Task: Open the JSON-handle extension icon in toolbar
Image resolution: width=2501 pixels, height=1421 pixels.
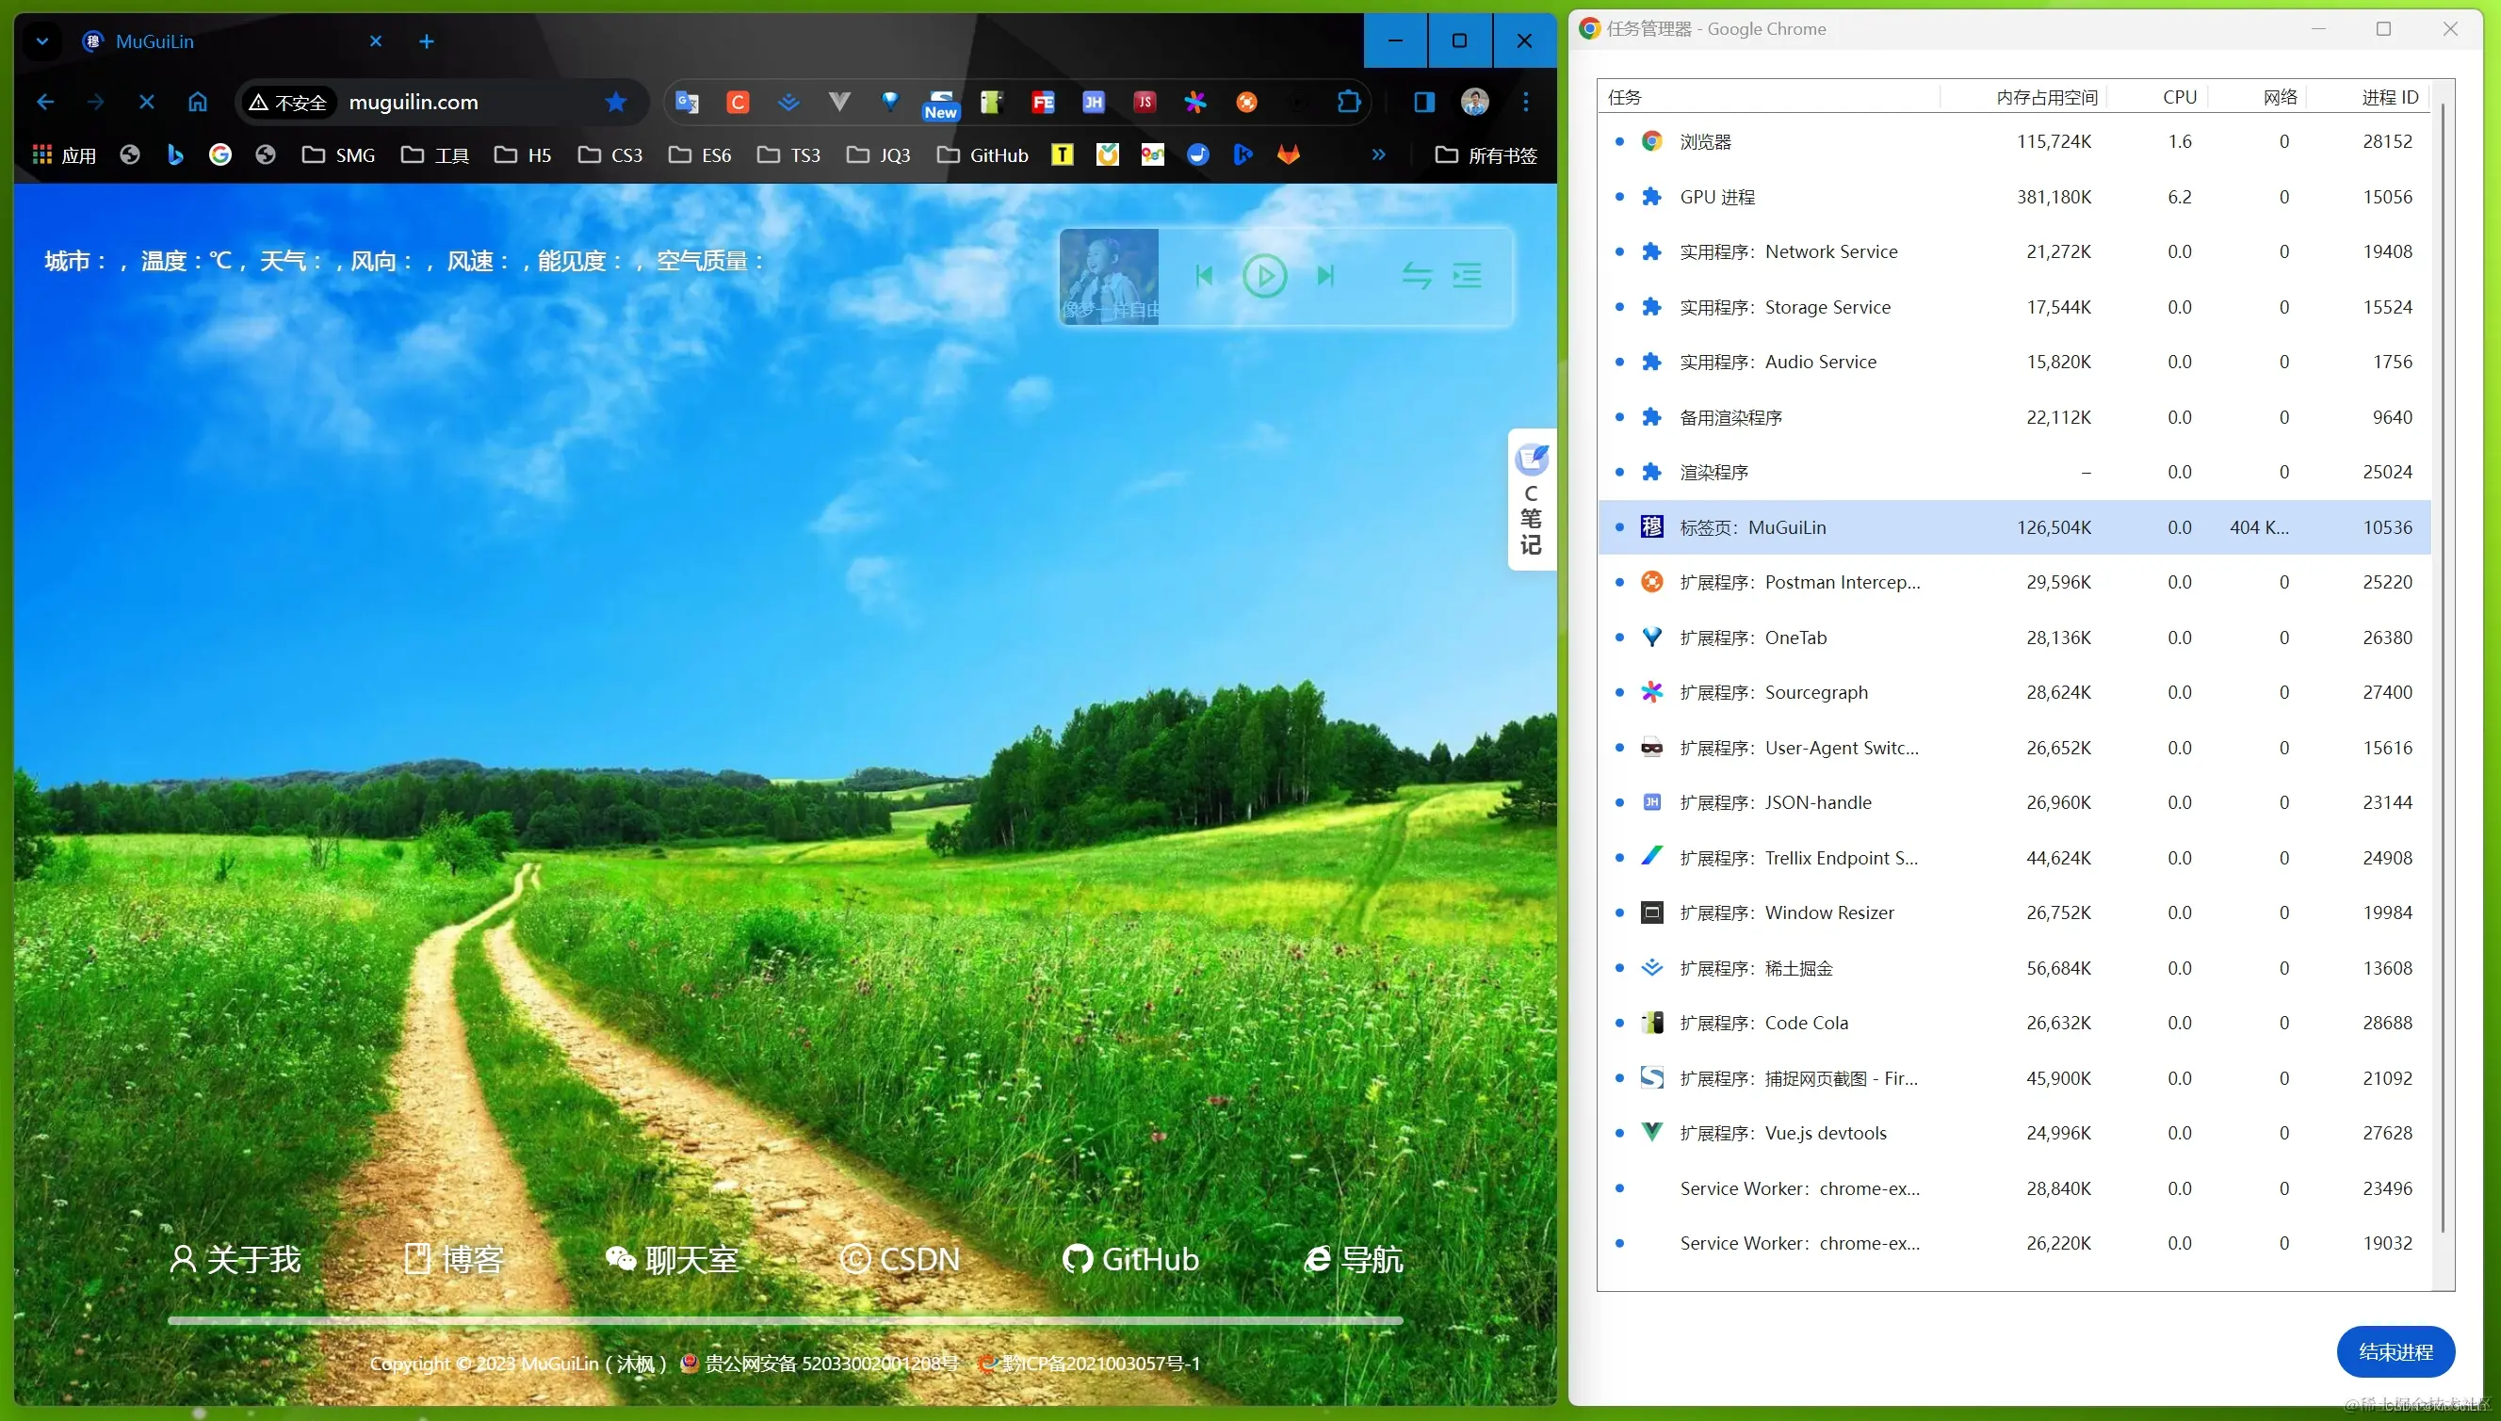Action: (1094, 102)
